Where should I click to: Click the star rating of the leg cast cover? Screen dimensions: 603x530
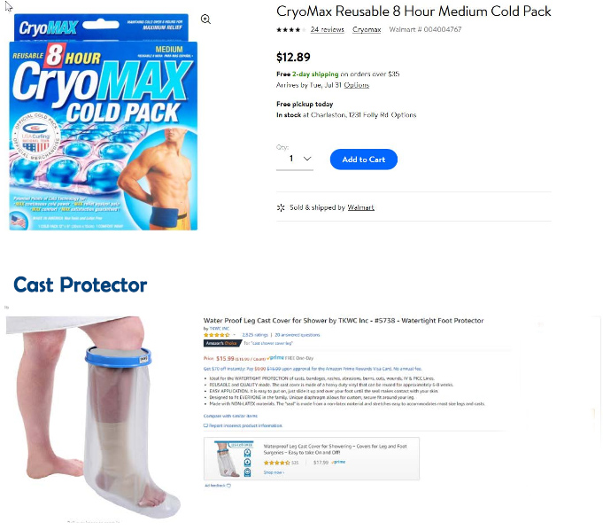point(217,335)
